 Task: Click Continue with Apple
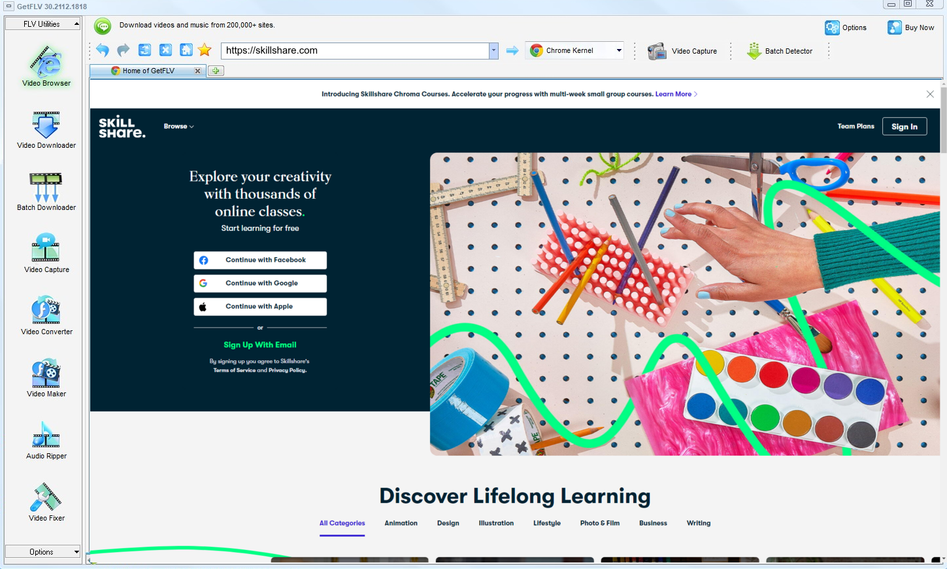tap(260, 307)
